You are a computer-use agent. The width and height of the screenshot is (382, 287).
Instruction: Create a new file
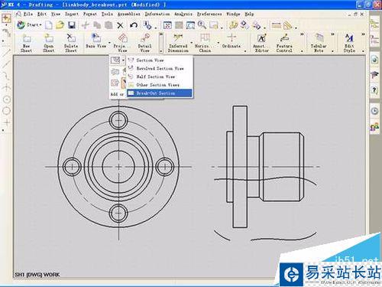tap(49, 25)
